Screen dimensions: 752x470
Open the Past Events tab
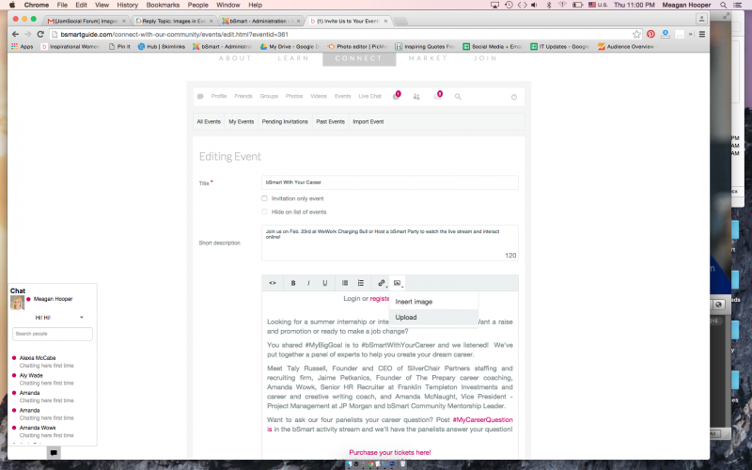point(331,122)
